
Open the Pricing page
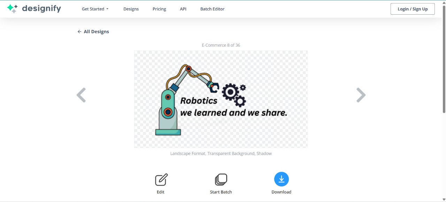point(159,9)
